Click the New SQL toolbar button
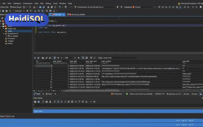The width and height of the screenshot is (203, 127). click(x=4, y=7)
